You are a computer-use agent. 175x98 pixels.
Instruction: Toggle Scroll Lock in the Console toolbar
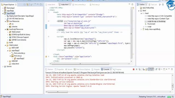(146, 69)
